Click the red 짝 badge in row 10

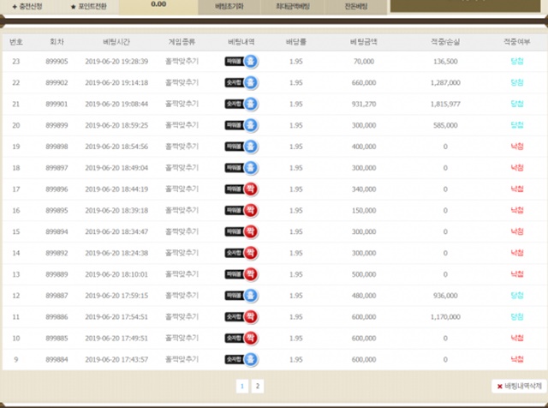[251, 339]
